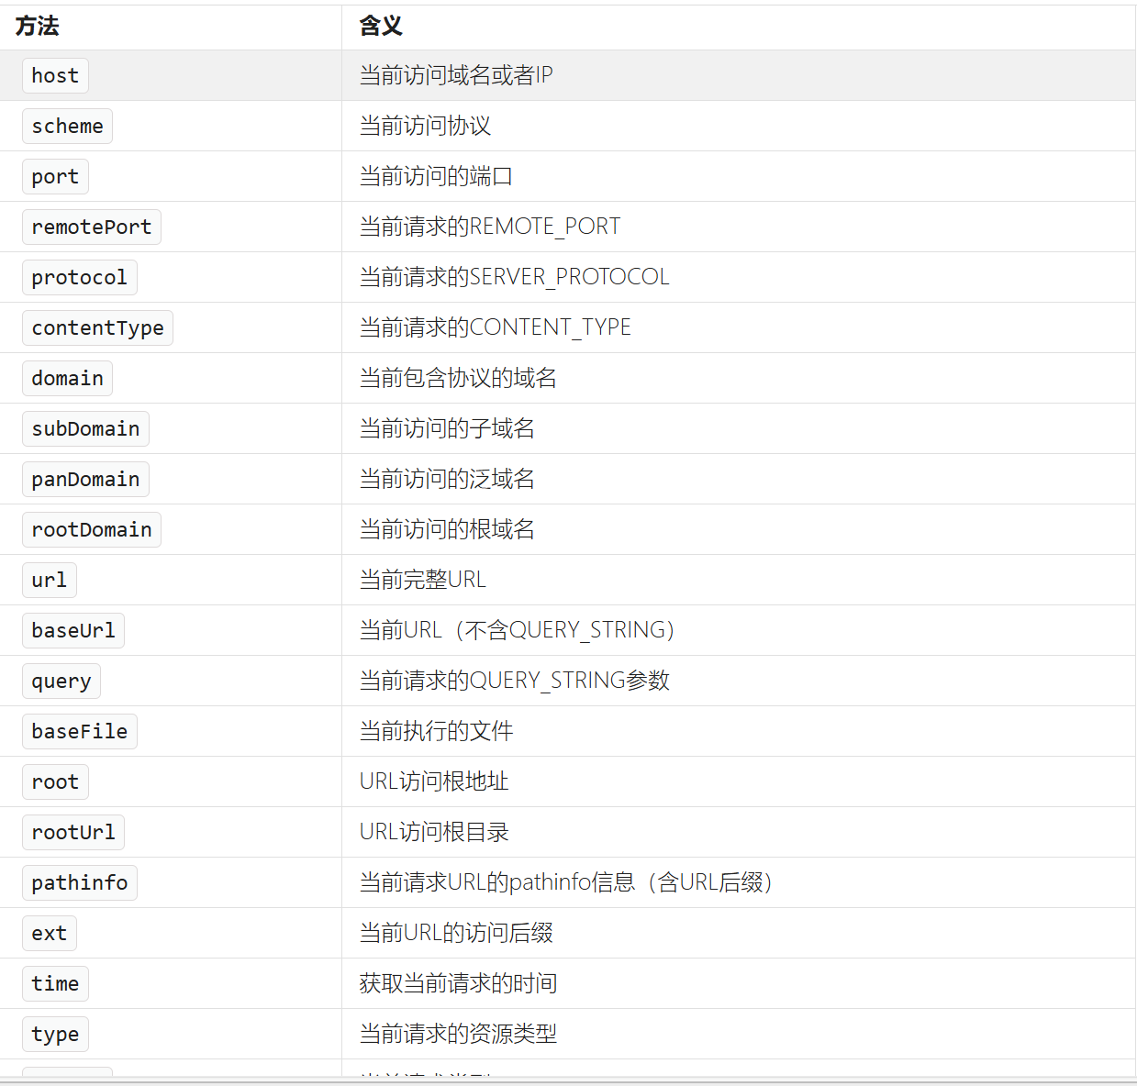Select the subDomain code label

85,428
